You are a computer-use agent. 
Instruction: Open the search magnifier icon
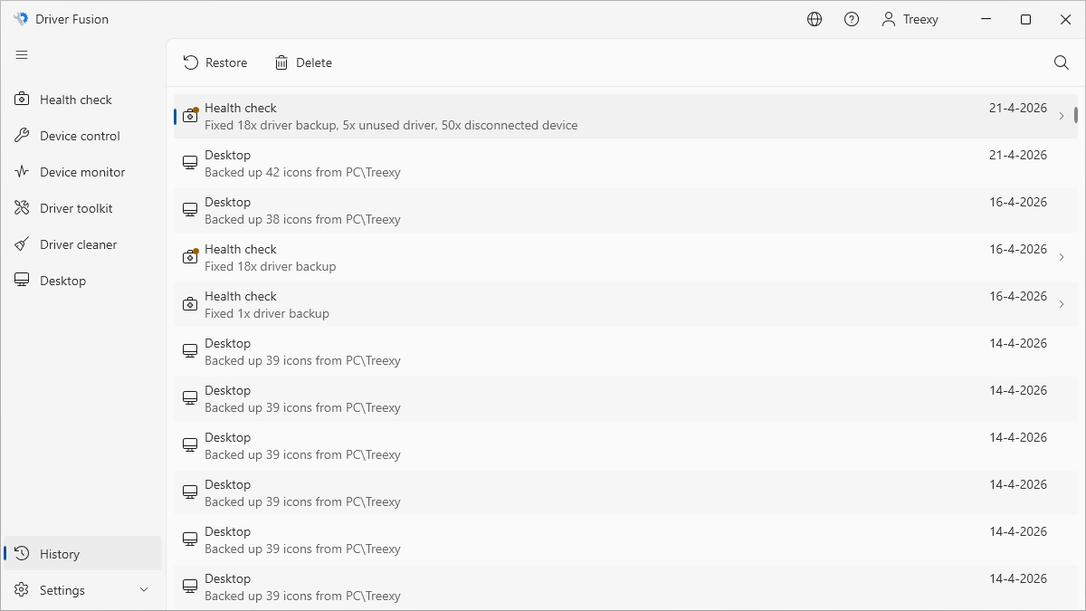pos(1062,62)
